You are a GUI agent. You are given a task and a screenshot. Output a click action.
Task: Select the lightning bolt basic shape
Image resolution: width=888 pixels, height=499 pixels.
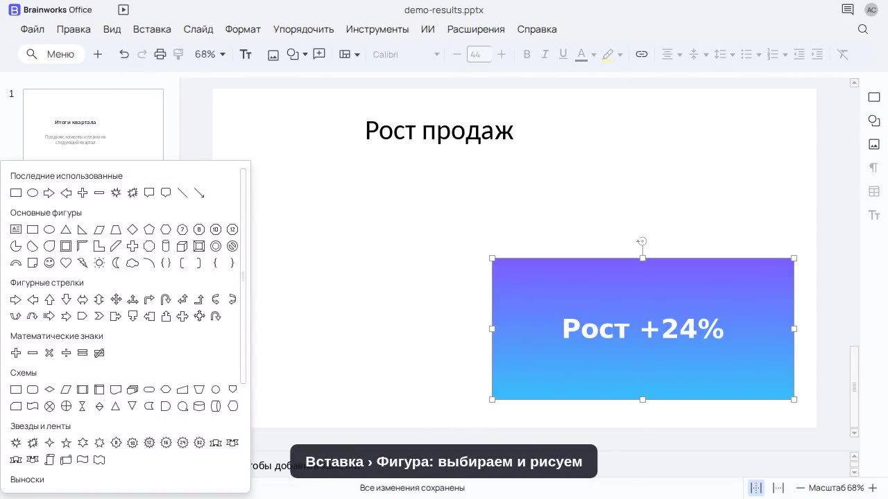click(83, 263)
